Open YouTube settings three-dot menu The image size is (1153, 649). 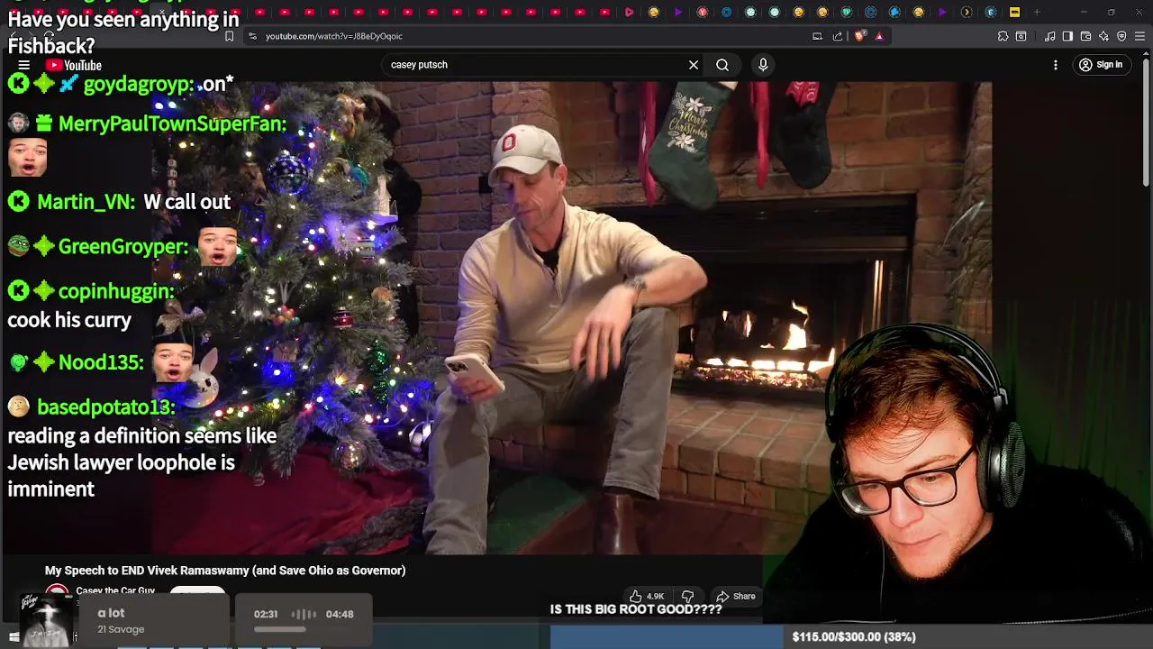(1056, 65)
